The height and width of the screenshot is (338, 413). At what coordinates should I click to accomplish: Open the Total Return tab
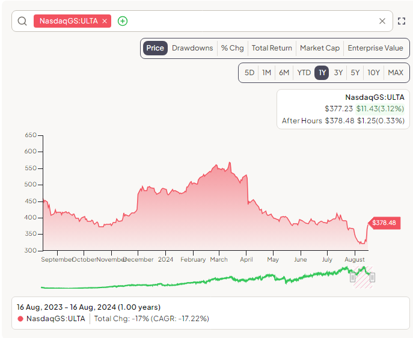(272, 48)
